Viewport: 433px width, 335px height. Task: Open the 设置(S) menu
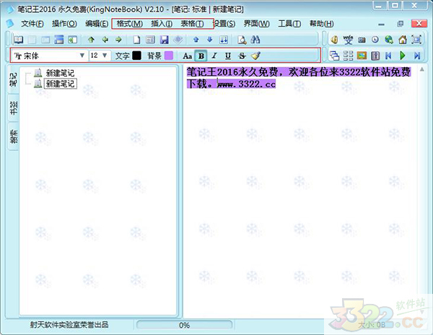point(224,24)
